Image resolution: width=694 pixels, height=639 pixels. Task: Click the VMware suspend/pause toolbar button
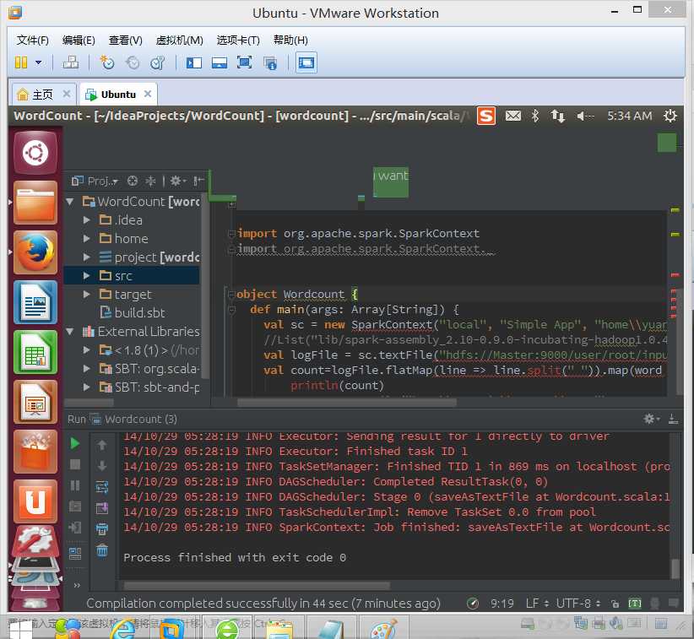[x=21, y=62]
